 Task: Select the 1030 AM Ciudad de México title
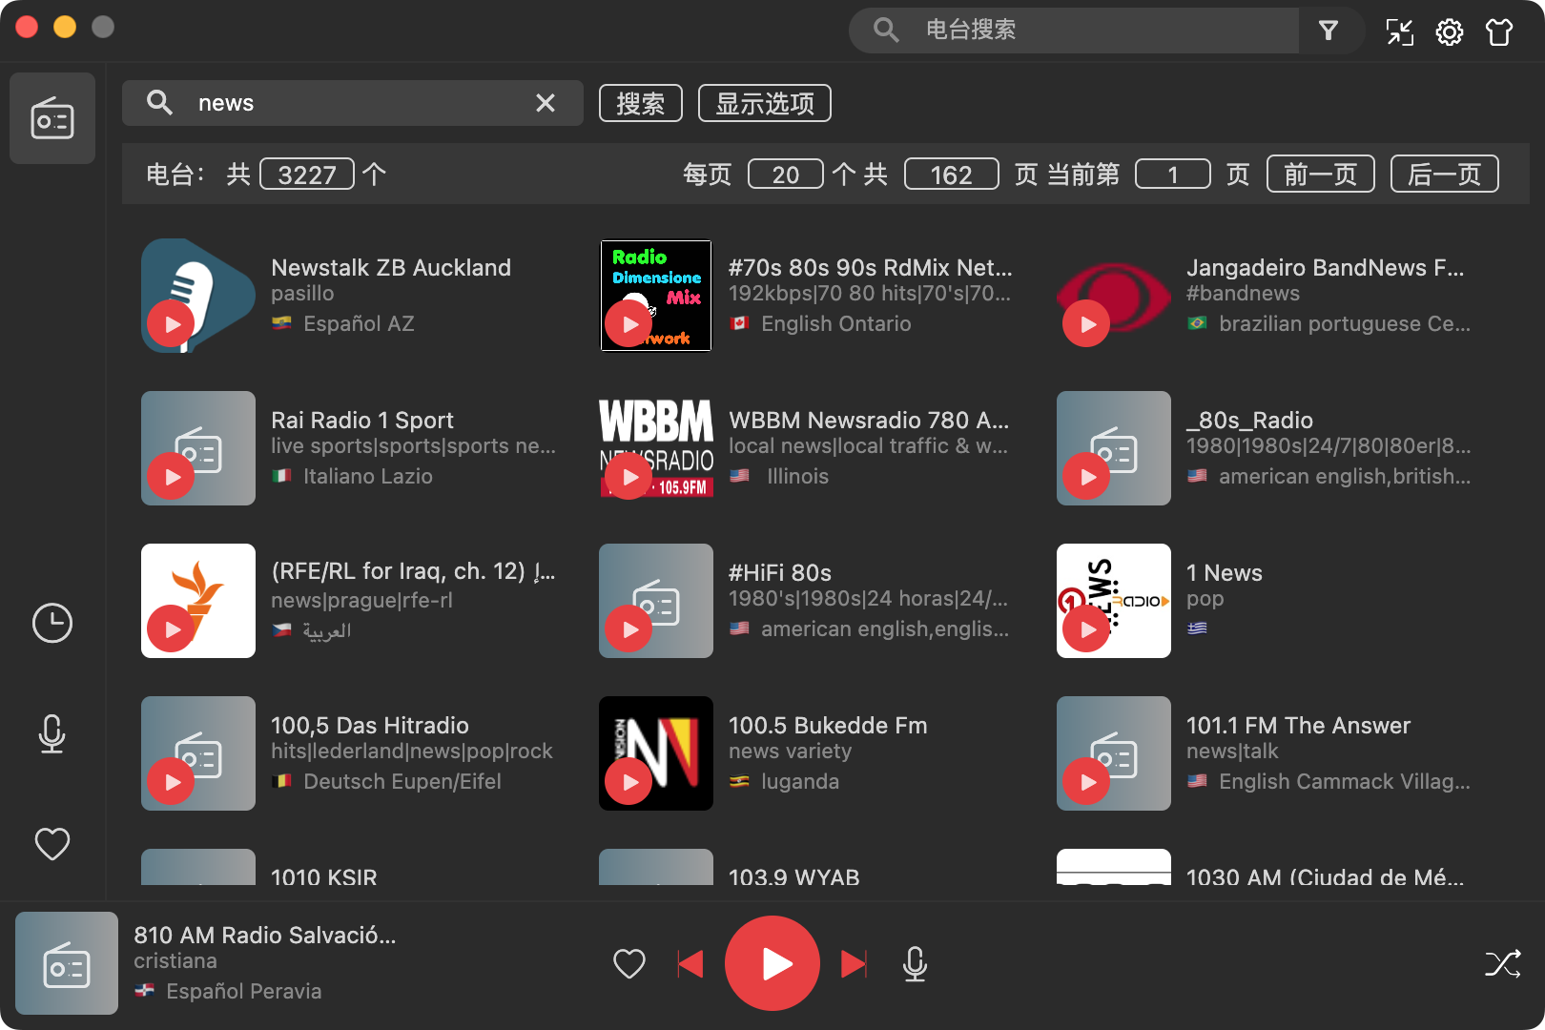(x=1326, y=876)
